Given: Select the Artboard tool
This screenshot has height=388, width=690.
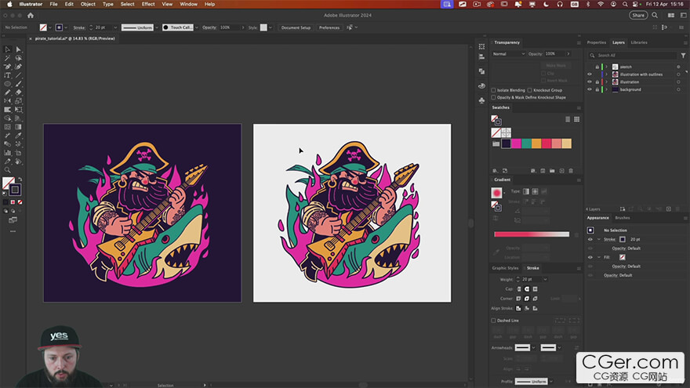Looking at the screenshot, I should pyautogui.click(x=19, y=153).
